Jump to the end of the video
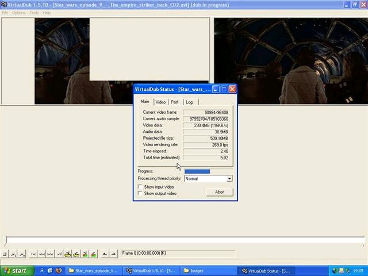Image resolution: width=368 pixels, height=276 pixels. tap(59, 254)
